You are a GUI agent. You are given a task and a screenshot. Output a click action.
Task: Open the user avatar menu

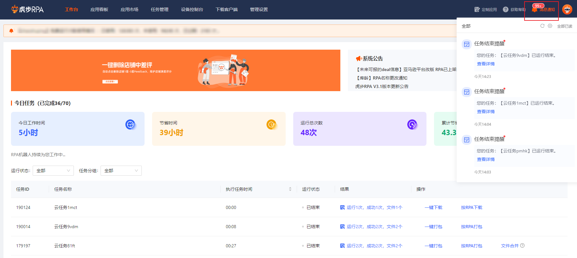tap(567, 9)
